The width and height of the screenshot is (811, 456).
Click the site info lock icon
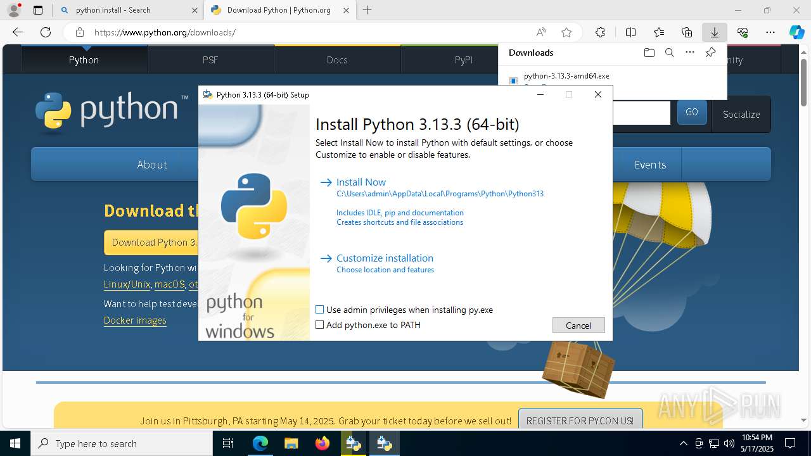tap(80, 32)
